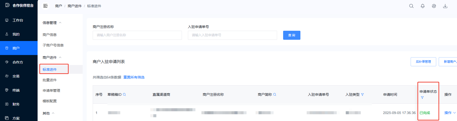Click the search icon beside 商户简称

coord(275,94)
